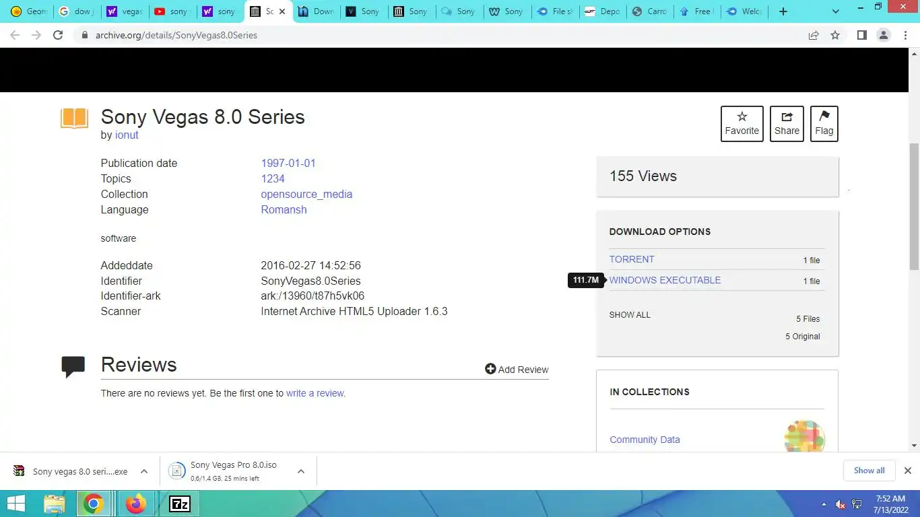Switch to the 'Carro' tab
This screenshot has width=920, height=517.
click(651, 11)
